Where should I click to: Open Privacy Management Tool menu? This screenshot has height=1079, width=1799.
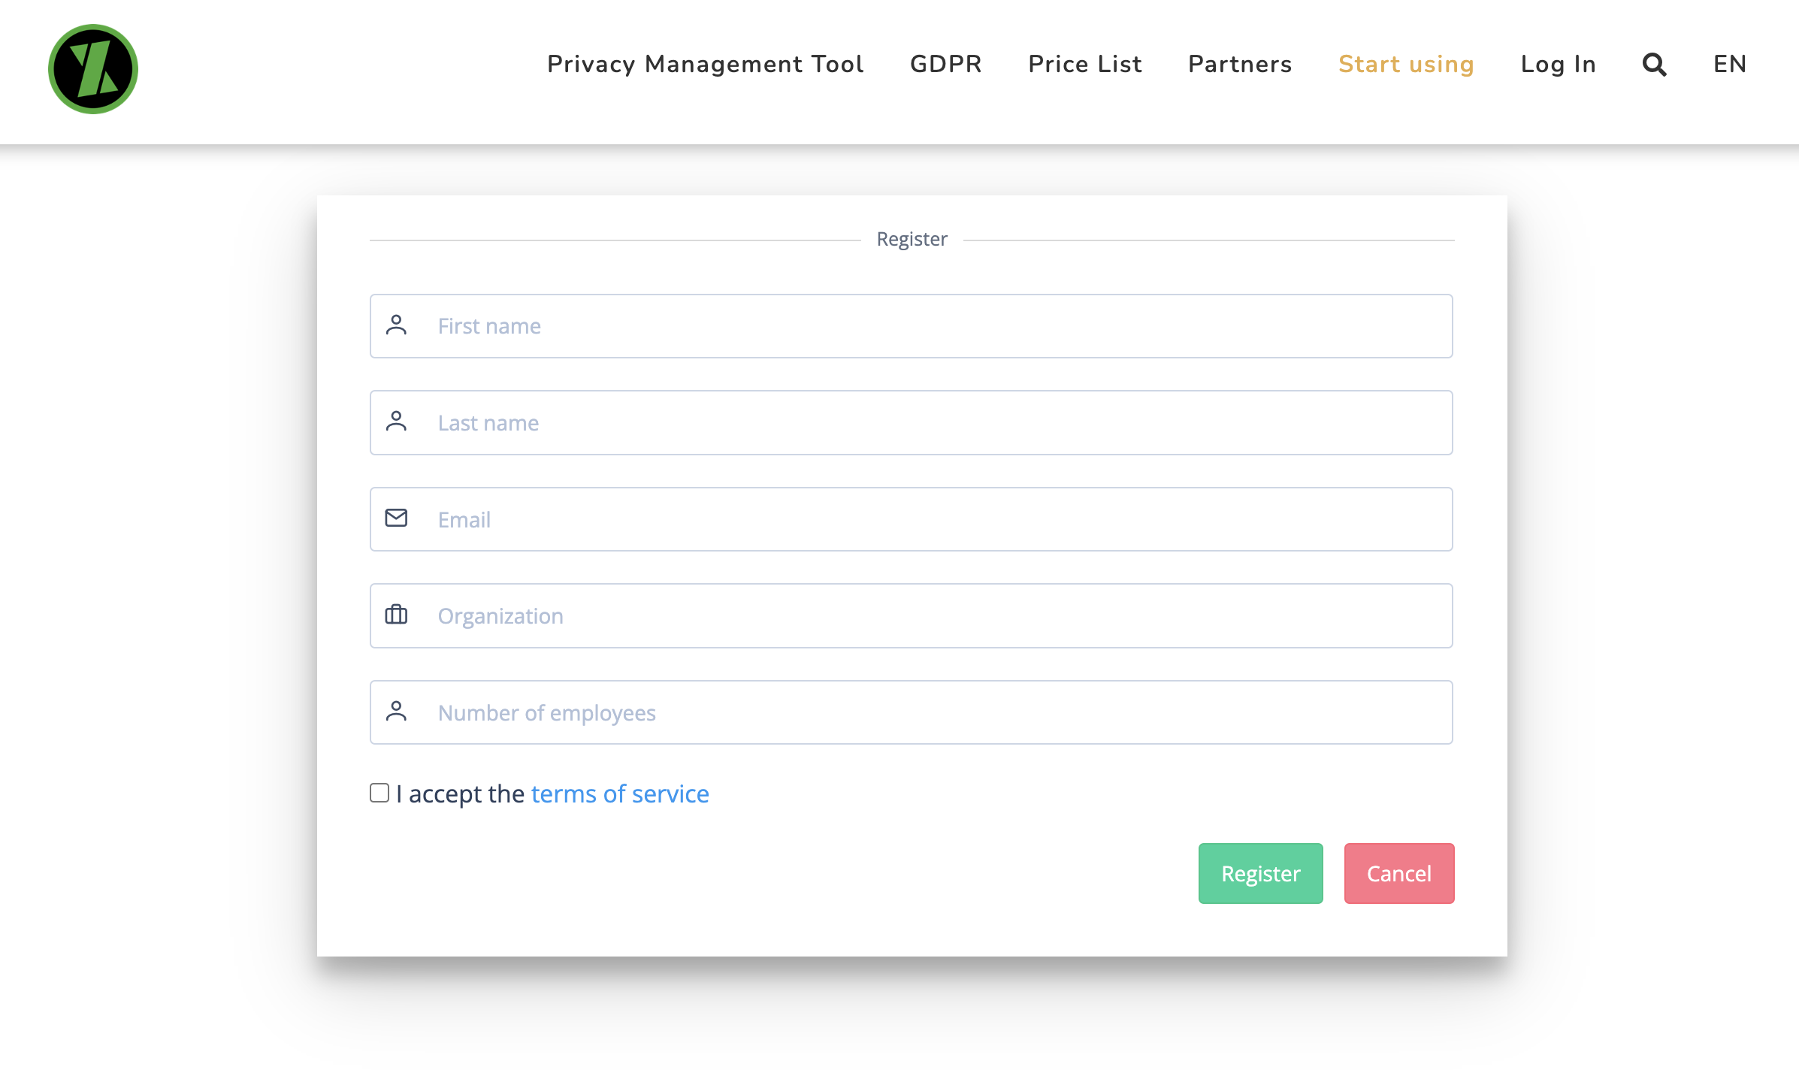point(705,65)
